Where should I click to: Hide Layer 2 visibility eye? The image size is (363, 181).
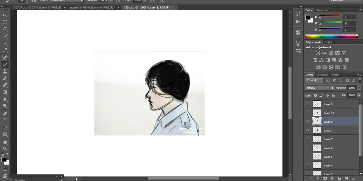click(308, 130)
